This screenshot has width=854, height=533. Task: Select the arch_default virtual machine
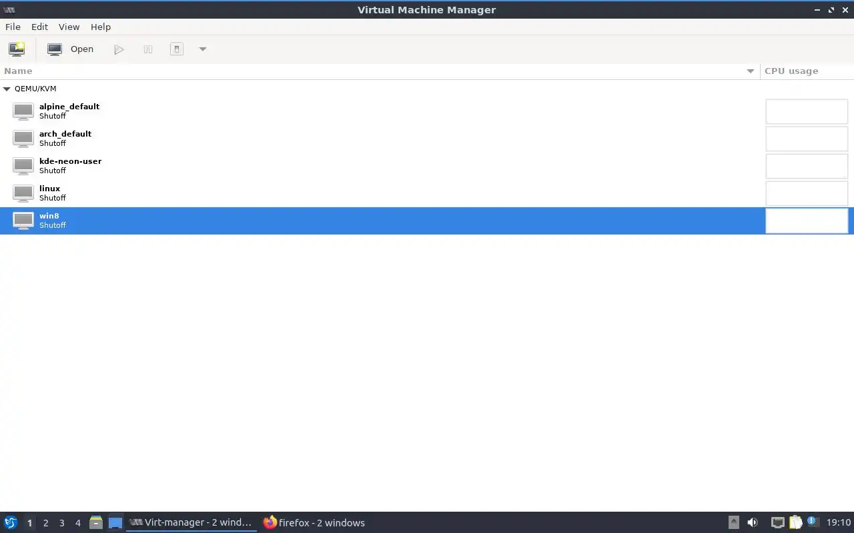[x=427, y=139]
